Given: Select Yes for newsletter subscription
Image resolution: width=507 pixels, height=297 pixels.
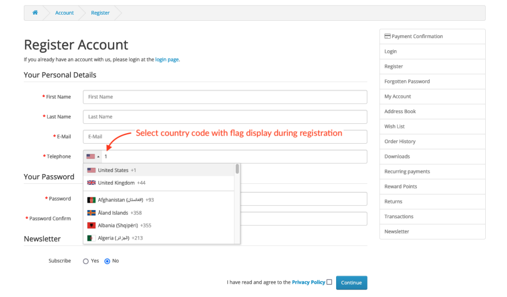Looking at the screenshot, I should tap(86, 261).
